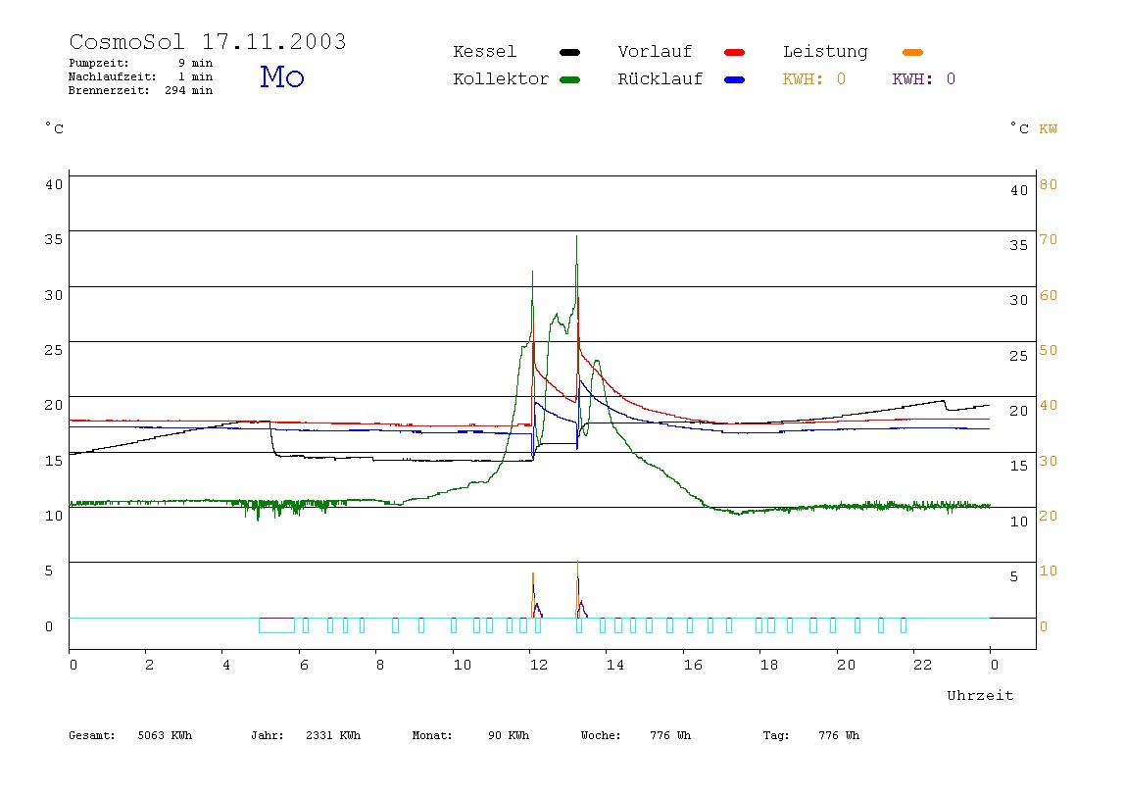Click the orange 50 label on KW axis
Viewport: 1125px width, 796px height.
1049,350
